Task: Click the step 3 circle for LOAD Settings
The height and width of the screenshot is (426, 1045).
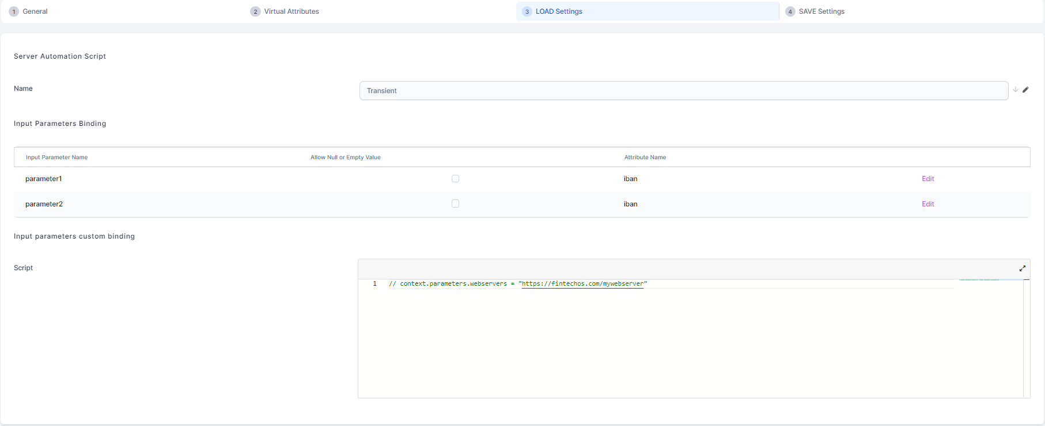Action: 527,11
